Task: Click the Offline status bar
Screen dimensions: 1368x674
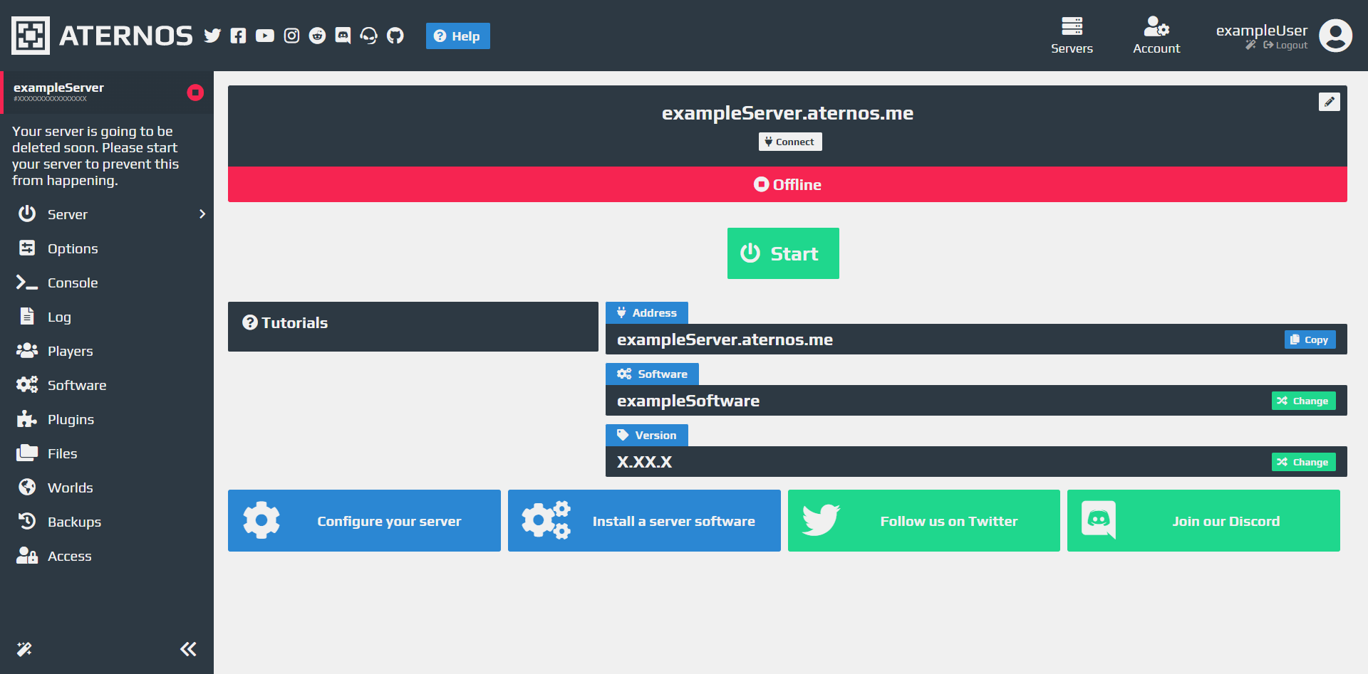Action: pyautogui.click(x=787, y=184)
